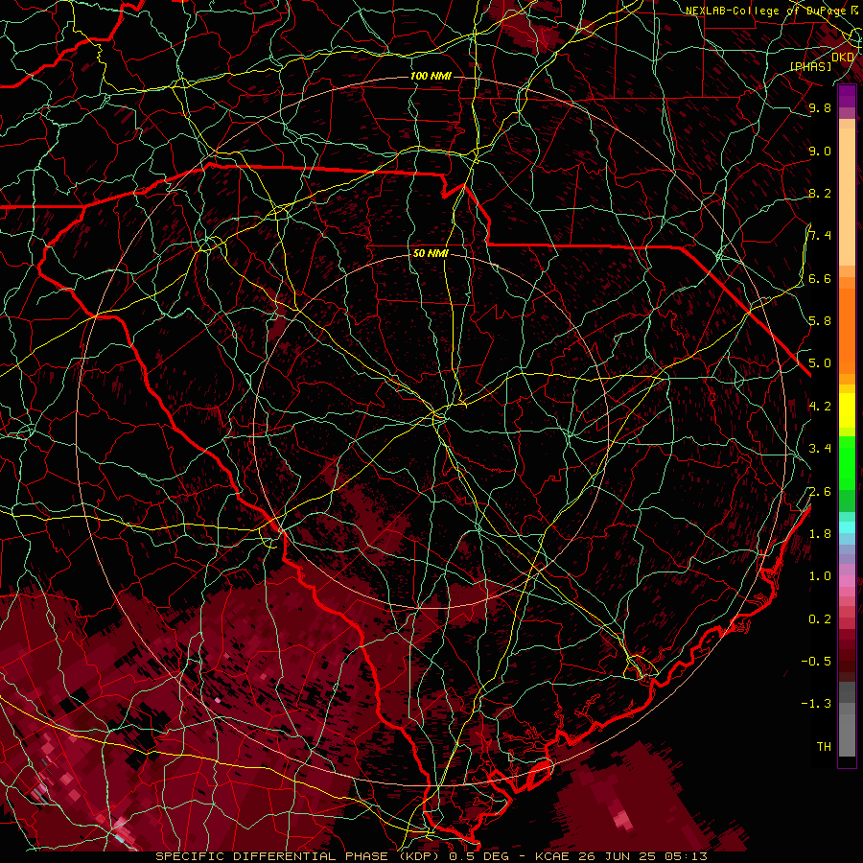The height and width of the screenshot is (863, 863).
Task: Click the 5.8 value on the color scale
Action: 820,321
